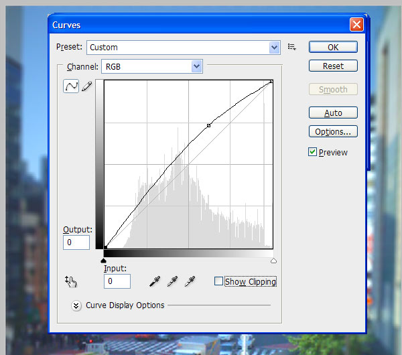
Task: Pick the white point eyedropper
Action: click(x=190, y=281)
